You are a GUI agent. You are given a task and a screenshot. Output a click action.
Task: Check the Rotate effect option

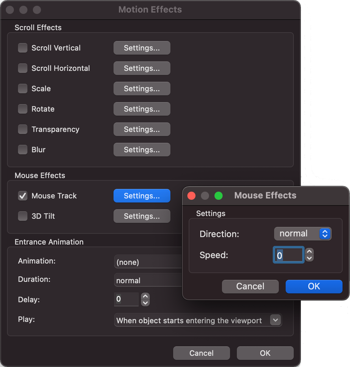[23, 109]
